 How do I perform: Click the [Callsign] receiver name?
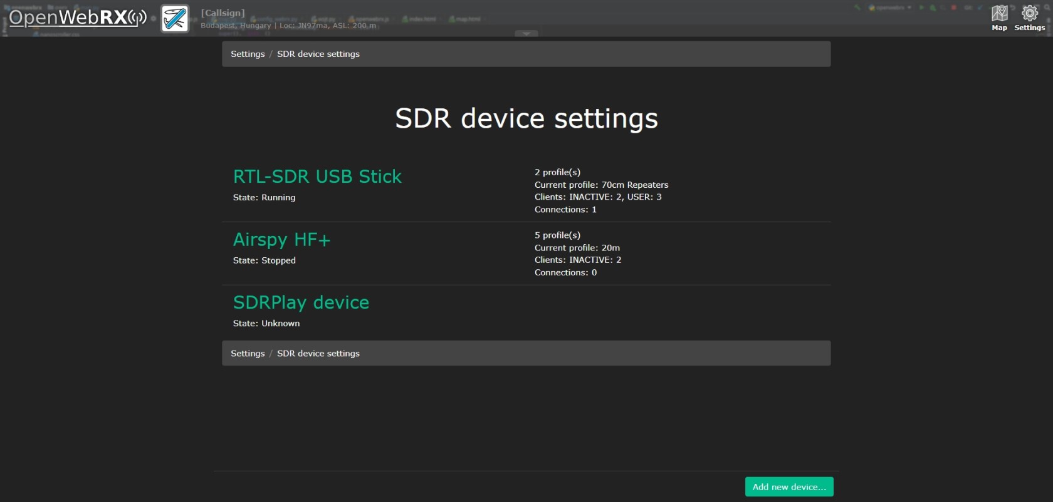[x=223, y=13]
